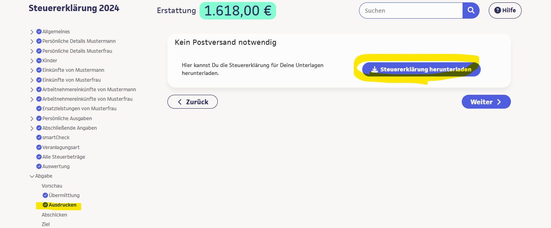Collapse the Abgabe section
The width and height of the screenshot is (551, 228).
[32, 176]
